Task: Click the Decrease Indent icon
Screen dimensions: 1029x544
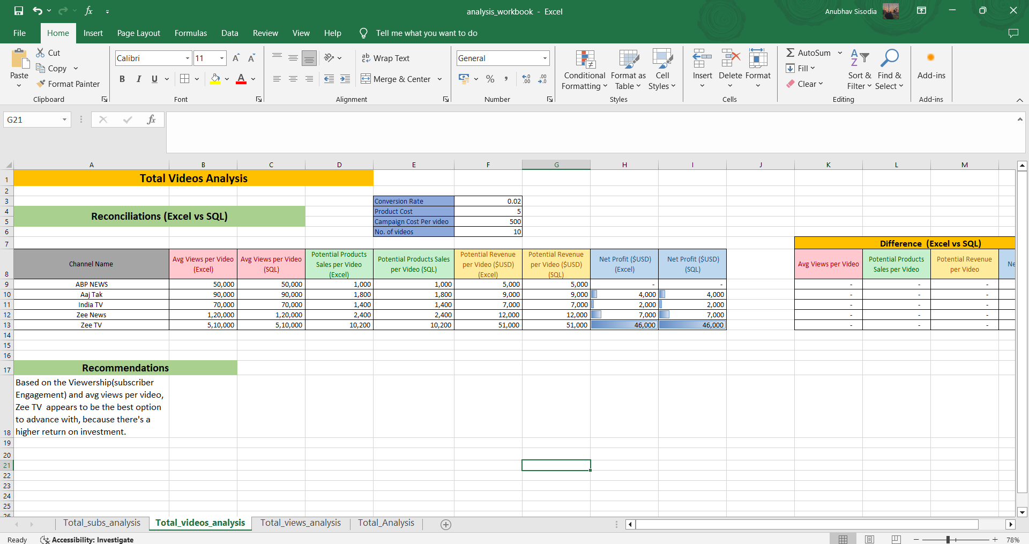Action: (329, 79)
